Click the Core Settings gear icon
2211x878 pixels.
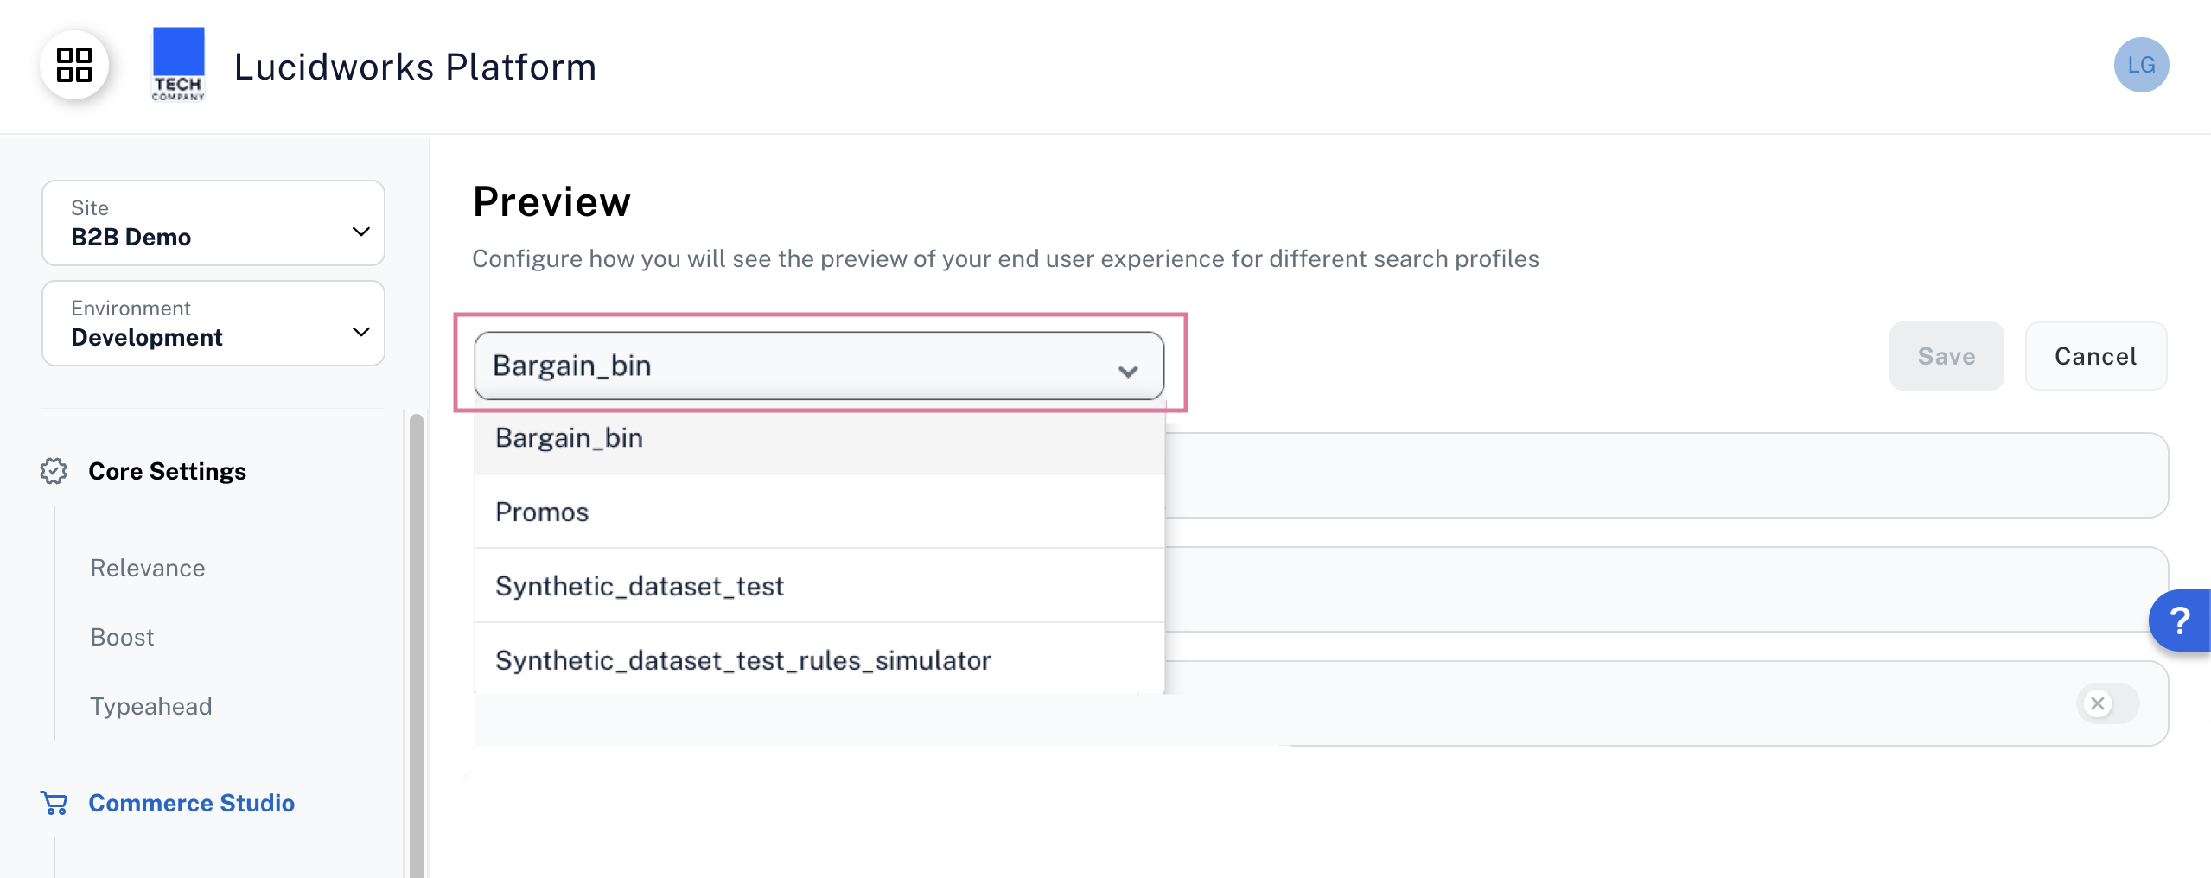(54, 471)
